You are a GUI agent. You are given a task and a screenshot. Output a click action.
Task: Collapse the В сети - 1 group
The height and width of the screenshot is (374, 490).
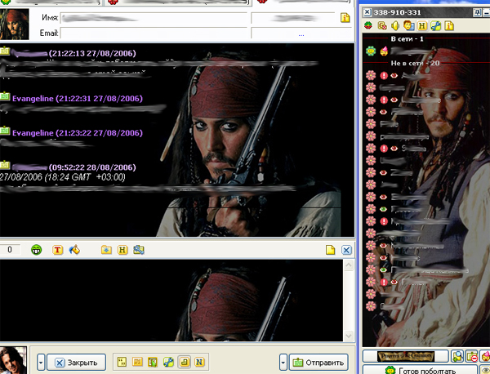pyautogui.click(x=407, y=39)
